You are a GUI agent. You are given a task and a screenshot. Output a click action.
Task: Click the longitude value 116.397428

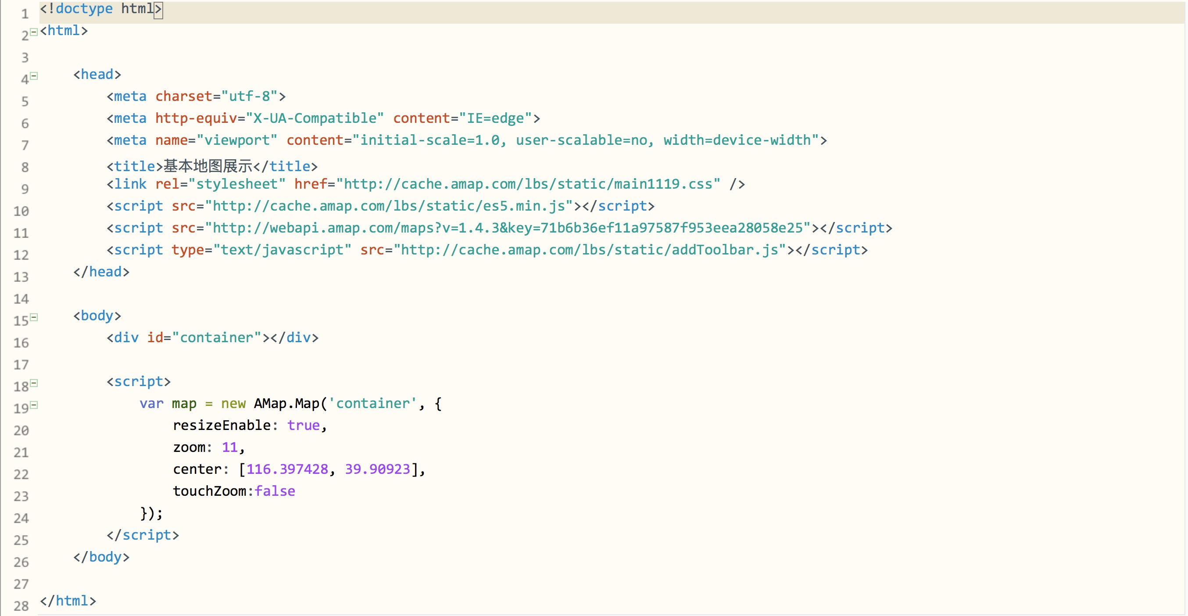point(287,469)
